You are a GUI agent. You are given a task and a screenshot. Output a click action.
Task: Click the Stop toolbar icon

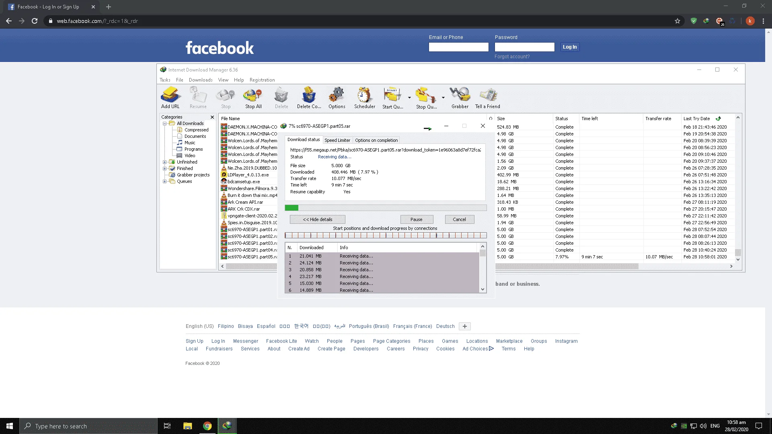(226, 98)
